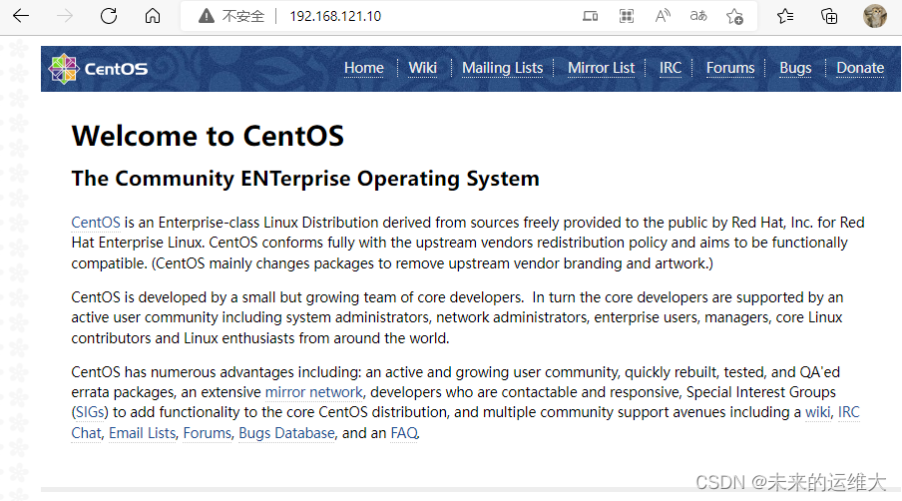Click the QR code icon in address bar
This screenshot has width=902, height=501.
click(x=627, y=16)
